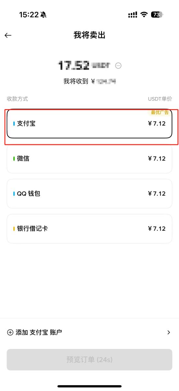The image size is (179, 391).
Task: Tap the USDT单价 column header
Action: click(160, 99)
